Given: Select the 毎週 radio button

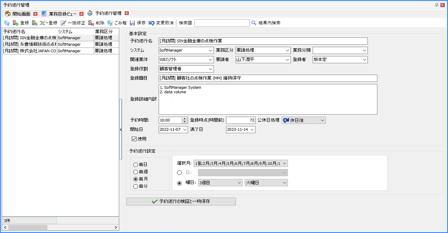Looking at the screenshot, I should coord(135,172).
